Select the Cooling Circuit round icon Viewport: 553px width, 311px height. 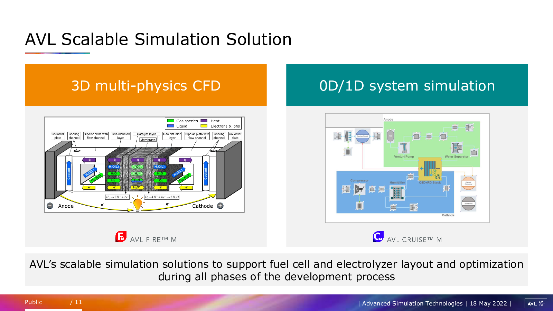(x=362, y=136)
